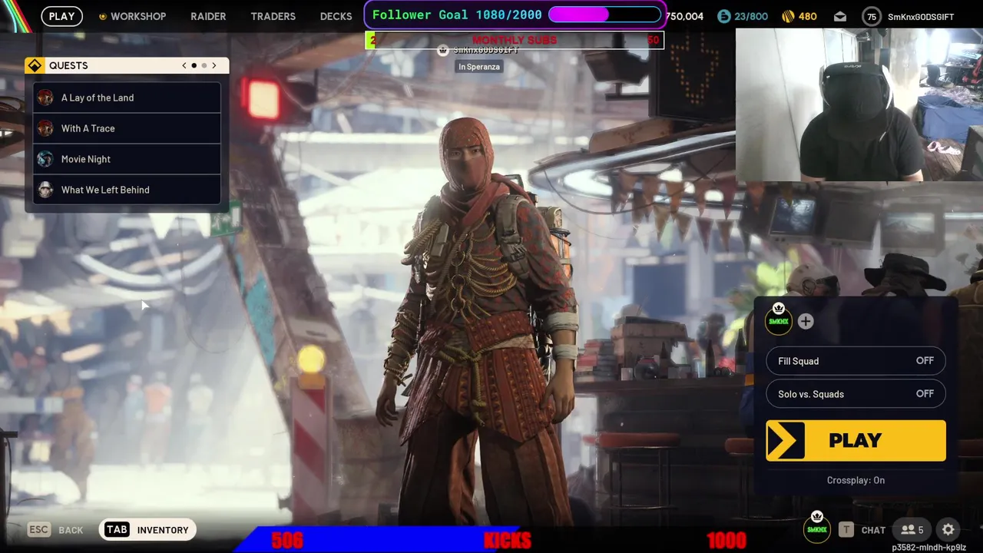Click the QUESTS panel header title
Image resolution: width=983 pixels, height=553 pixels.
tap(68, 65)
